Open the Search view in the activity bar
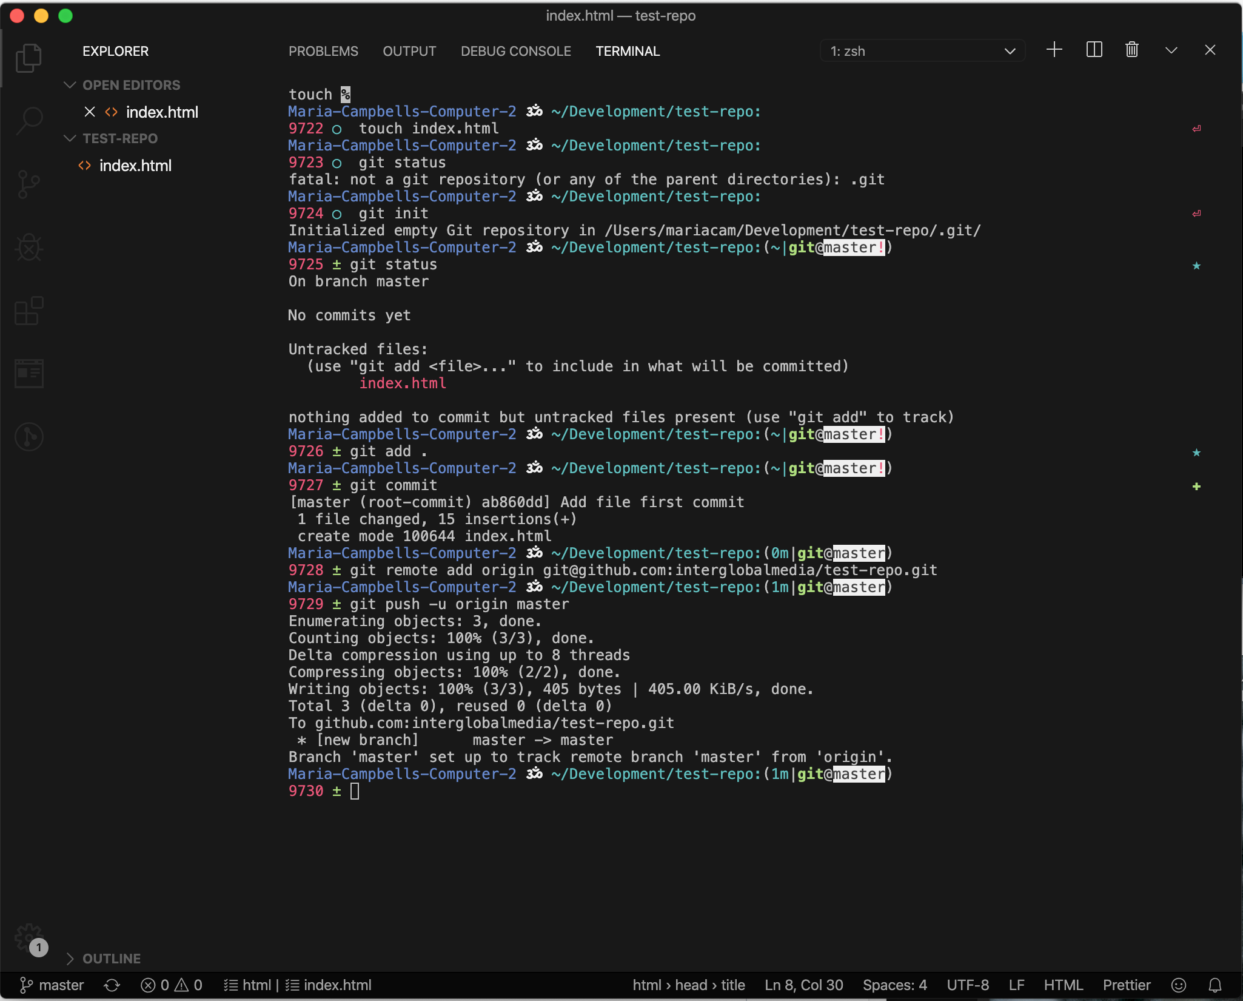The height and width of the screenshot is (1001, 1243). 28,120
